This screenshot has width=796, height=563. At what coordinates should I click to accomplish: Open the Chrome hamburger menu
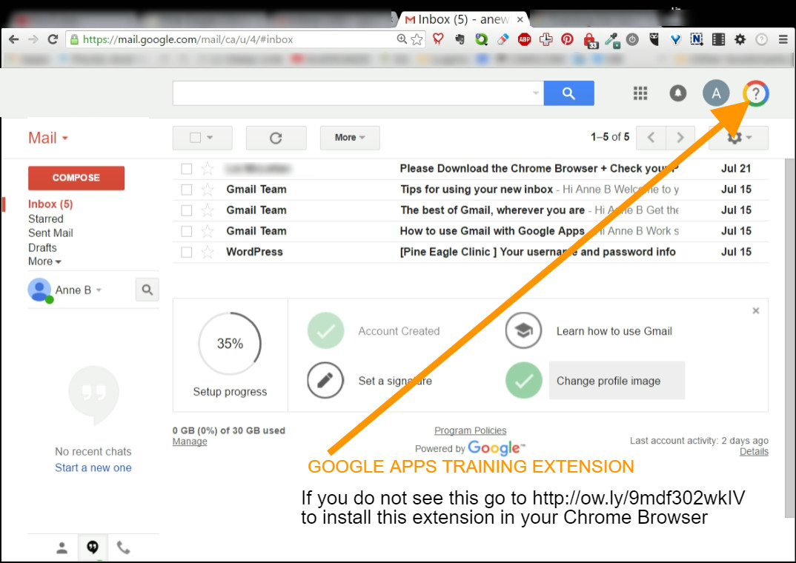[783, 39]
